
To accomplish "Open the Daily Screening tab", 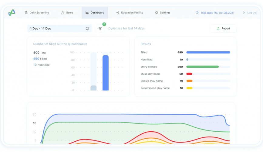I will 37,12.
